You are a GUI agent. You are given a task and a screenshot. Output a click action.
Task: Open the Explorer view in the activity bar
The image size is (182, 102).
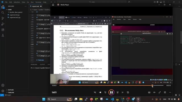point(3,7)
